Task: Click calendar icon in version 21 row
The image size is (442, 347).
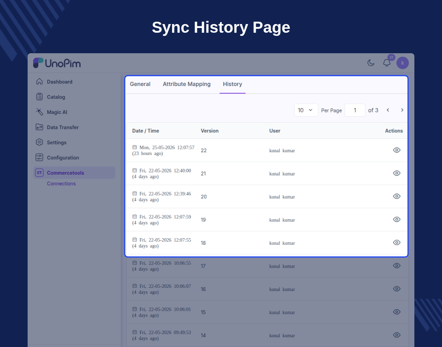Action: 135,170
